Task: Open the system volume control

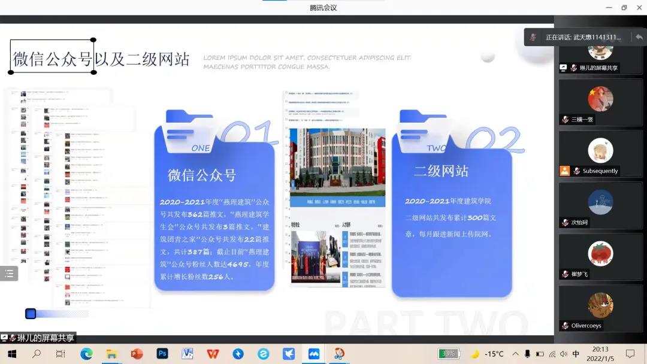Action: pos(563,354)
